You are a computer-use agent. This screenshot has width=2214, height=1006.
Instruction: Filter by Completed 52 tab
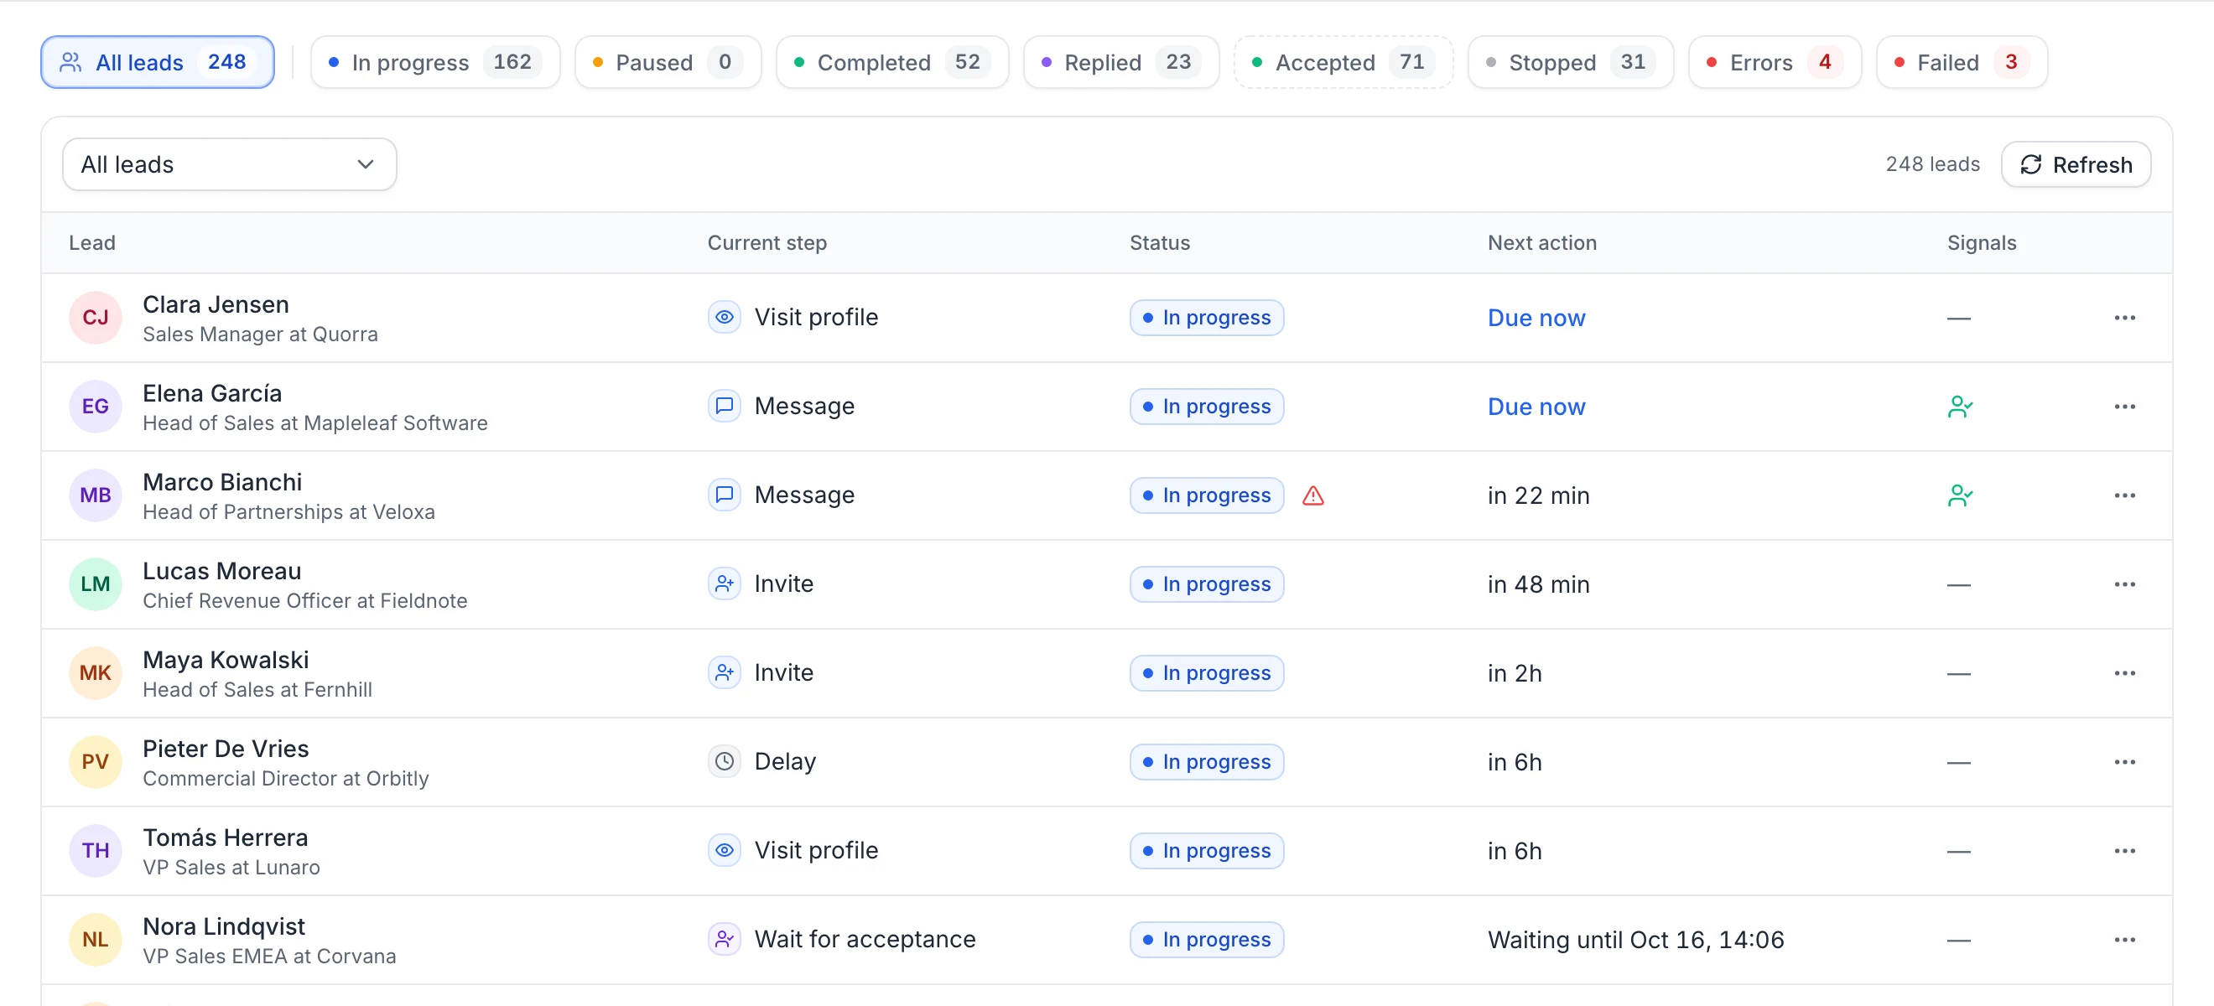click(892, 62)
